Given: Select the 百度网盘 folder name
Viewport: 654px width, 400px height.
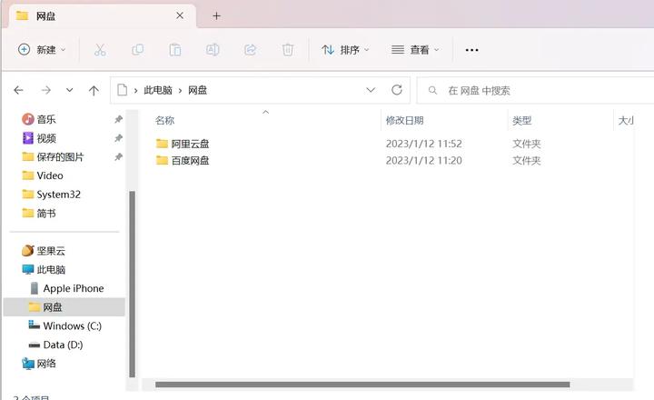Looking at the screenshot, I should point(190,160).
